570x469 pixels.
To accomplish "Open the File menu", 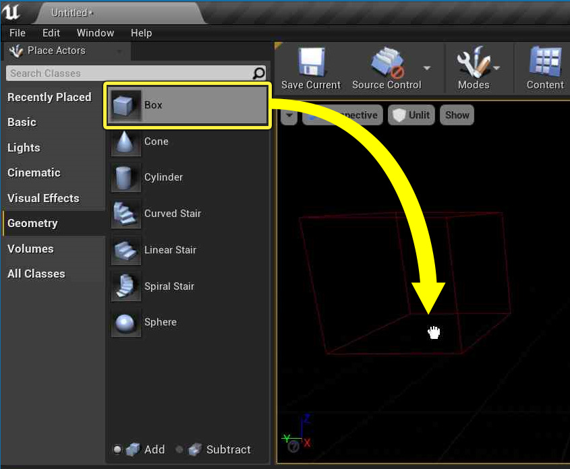I will point(18,33).
